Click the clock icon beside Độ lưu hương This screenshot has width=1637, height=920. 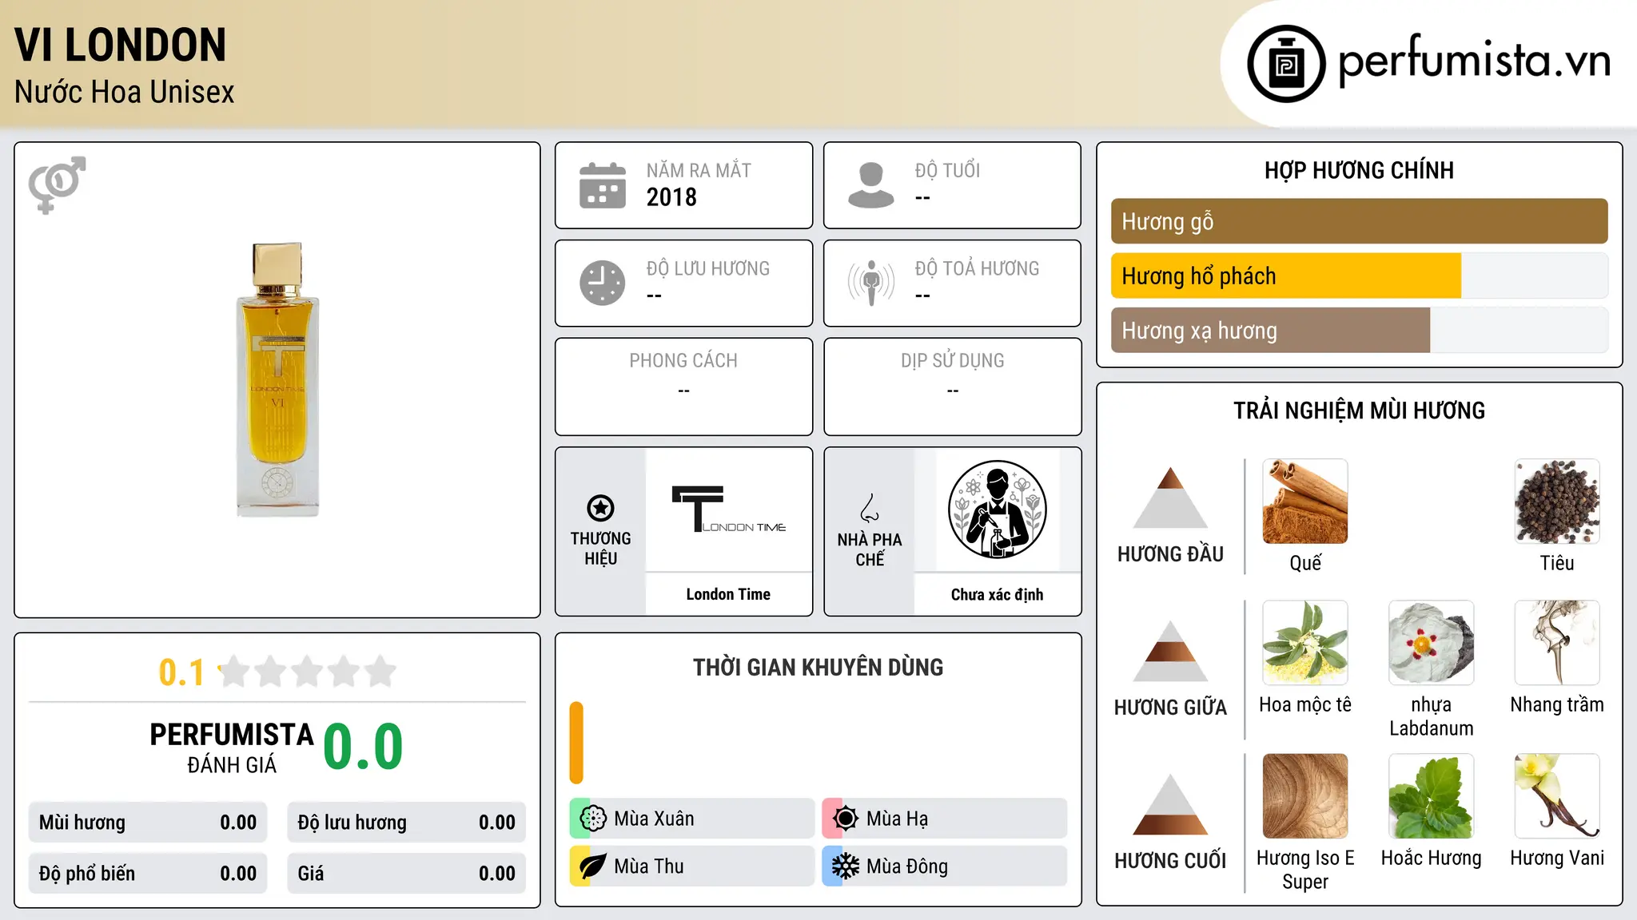[603, 283]
